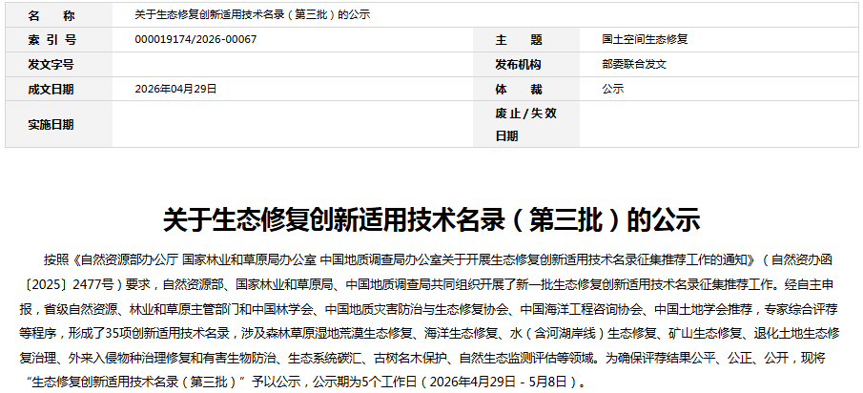The width and height of the screenshot is (863, 393).
Task: Click the text 形成了35项创新适用技术名录
Action: 153,334
